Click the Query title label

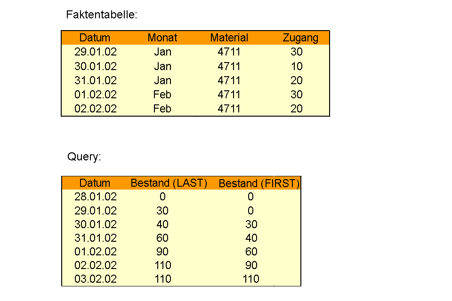point(84,157)
